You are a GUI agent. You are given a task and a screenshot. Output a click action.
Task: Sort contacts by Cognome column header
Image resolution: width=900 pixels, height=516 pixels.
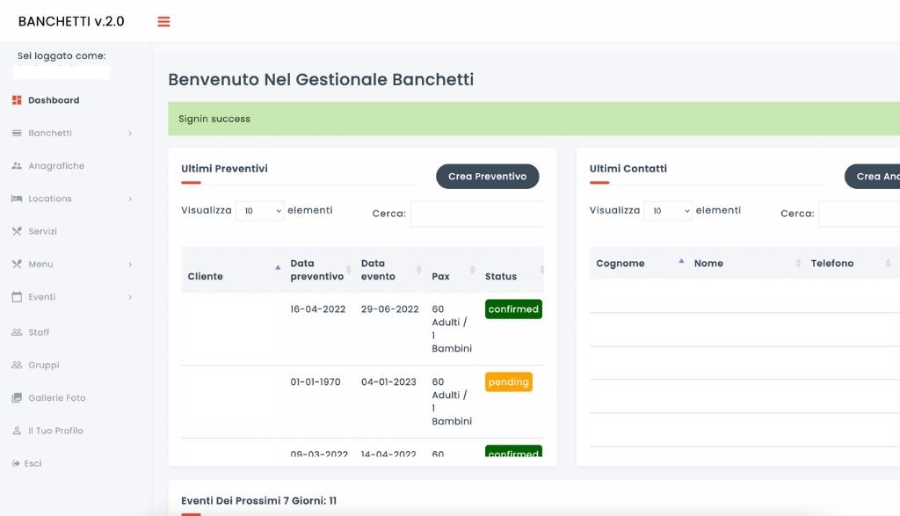click(x=621, y=264)
